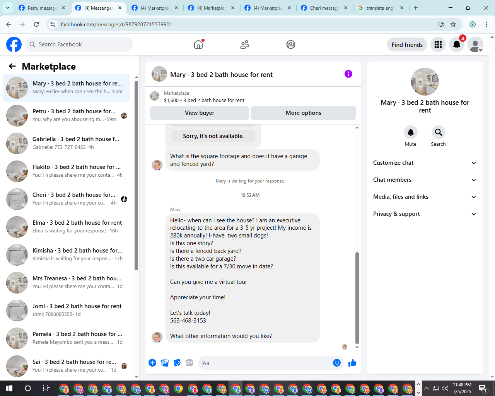
Task: Open Cheri conversation in list
Action: [x=67, y=199]
